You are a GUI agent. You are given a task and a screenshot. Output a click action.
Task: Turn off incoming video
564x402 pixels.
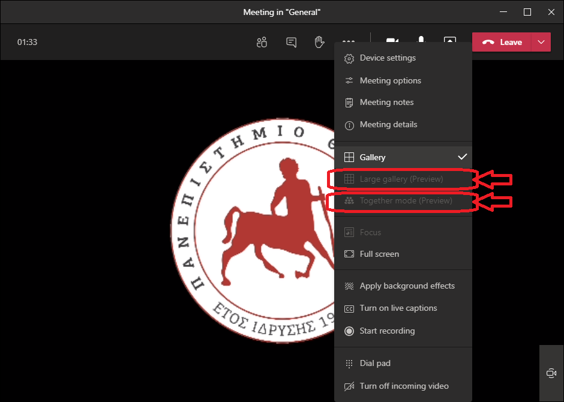coord(403,386)
